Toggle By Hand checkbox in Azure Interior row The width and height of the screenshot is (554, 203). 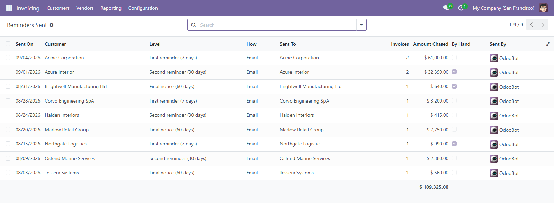click(x=454, y=72)
